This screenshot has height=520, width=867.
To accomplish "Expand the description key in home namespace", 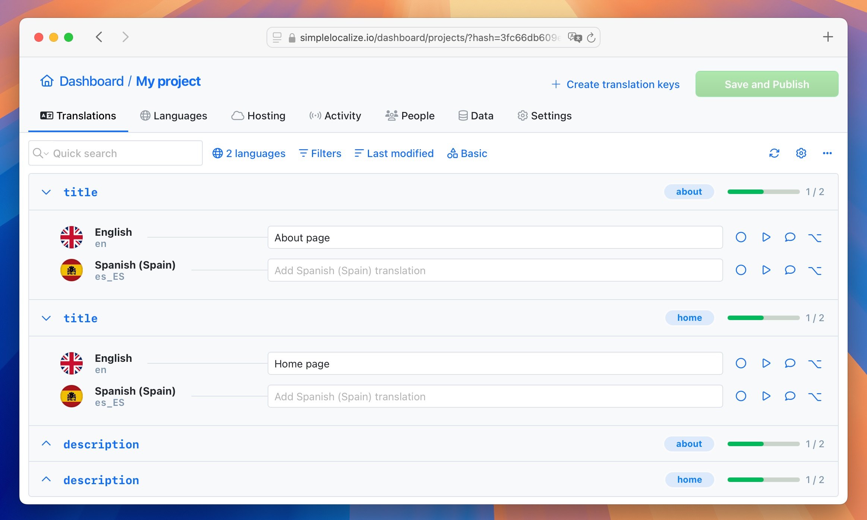I will click(46, 479).
